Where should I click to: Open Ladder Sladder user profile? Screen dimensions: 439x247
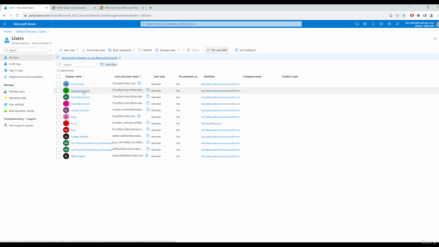(80, 137)
